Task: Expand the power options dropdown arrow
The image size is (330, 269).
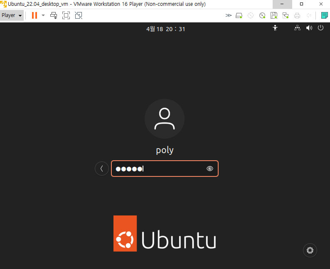Action: click(43, 15)
